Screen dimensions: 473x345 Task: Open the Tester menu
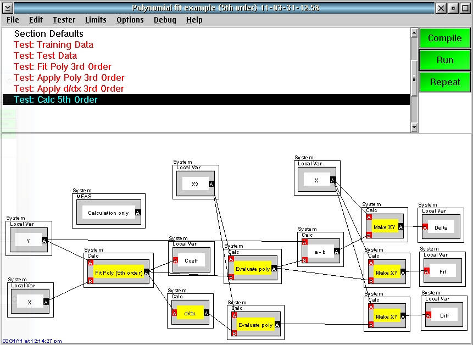[x=64, y=20]
